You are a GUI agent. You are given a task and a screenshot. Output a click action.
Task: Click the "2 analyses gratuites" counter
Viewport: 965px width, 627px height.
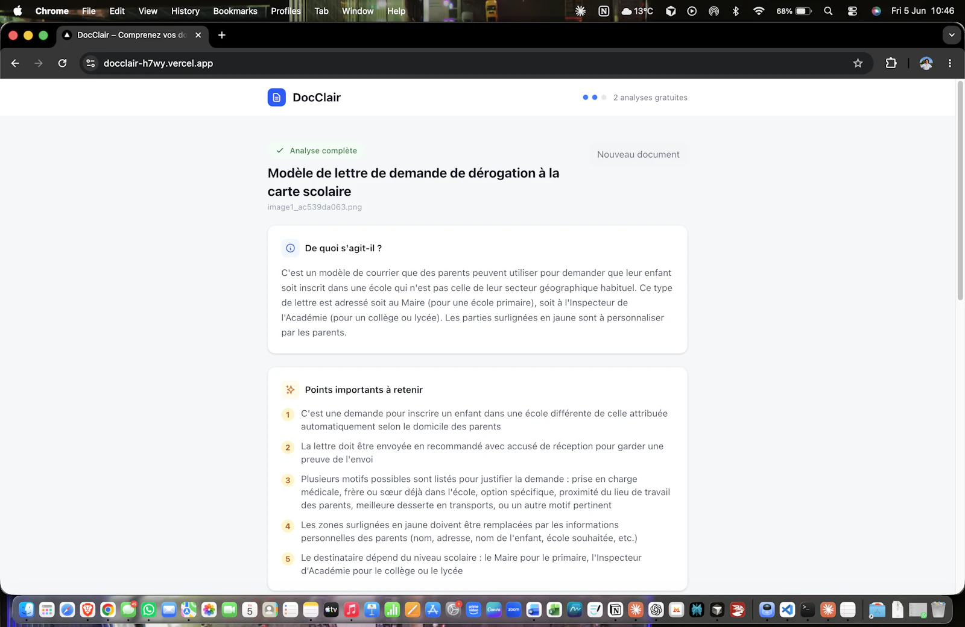click(650, 98)
